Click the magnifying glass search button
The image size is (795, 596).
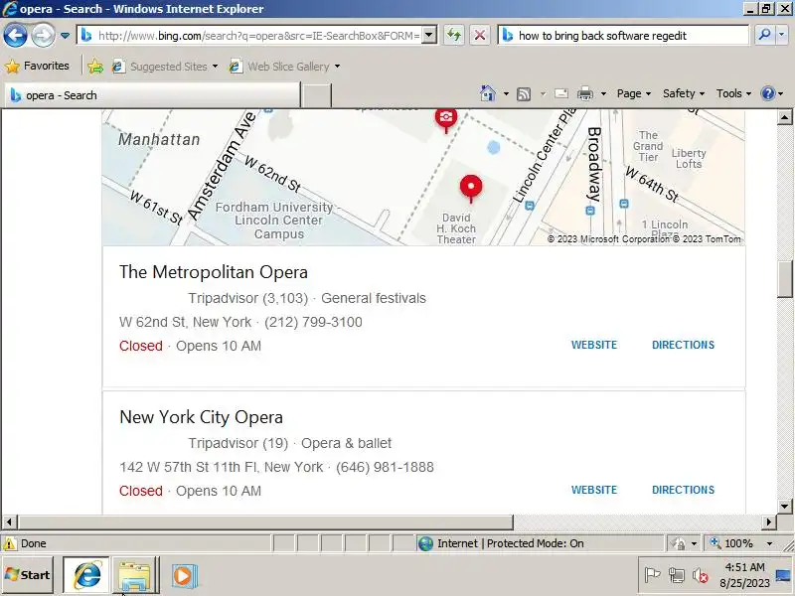tap(763, 35)
